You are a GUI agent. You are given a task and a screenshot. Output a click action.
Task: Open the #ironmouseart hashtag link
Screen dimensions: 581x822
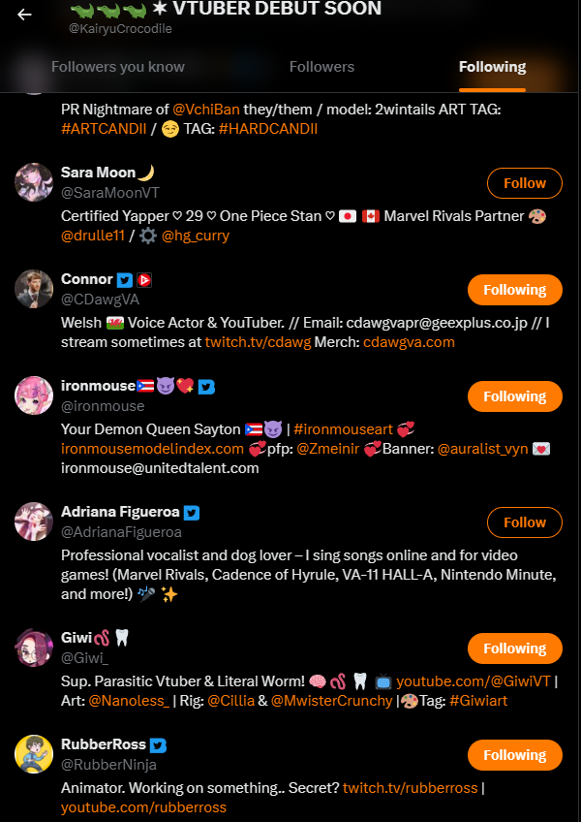click(343, 429)
